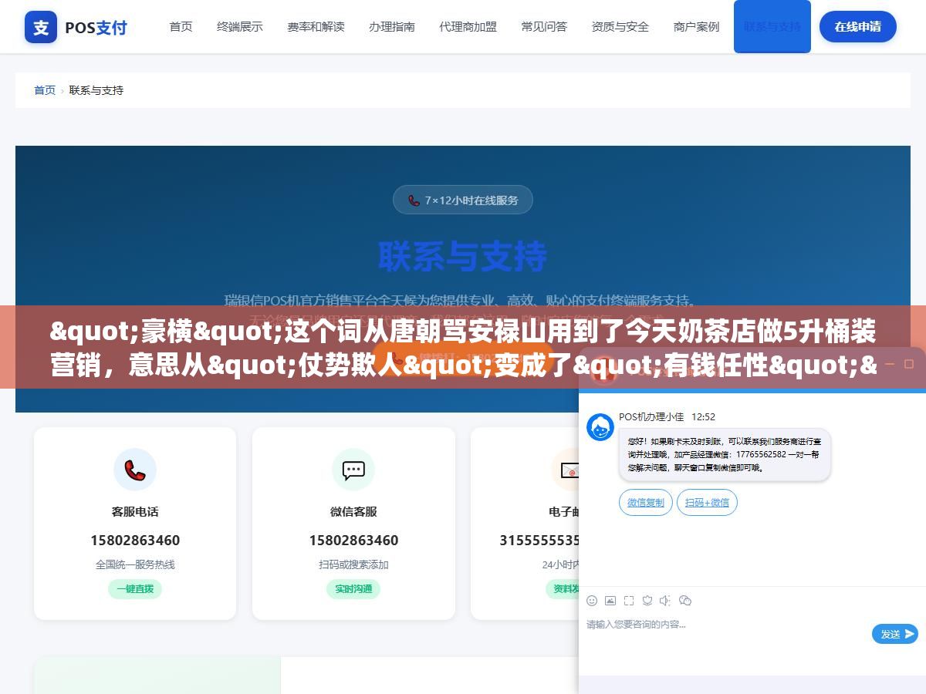Image resolution: width=926 pixels, height=694 pixels.
Task: Click the 客服电话 number 15802863460
Action: [135, 541]
